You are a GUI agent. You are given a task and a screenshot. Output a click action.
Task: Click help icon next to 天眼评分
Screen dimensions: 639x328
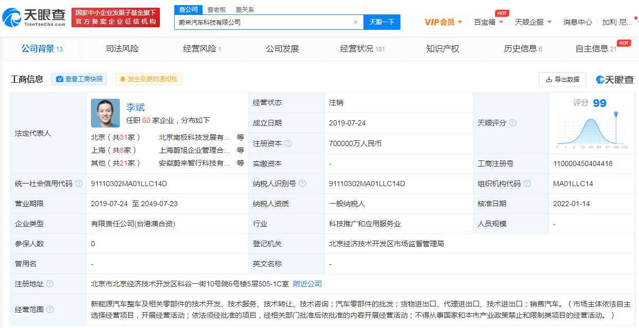pyautogui.click(x=513, y=123)
